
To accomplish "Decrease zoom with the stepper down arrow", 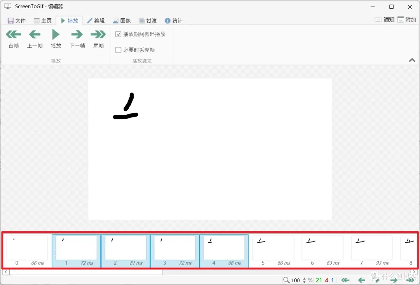I will coord(304,282).
